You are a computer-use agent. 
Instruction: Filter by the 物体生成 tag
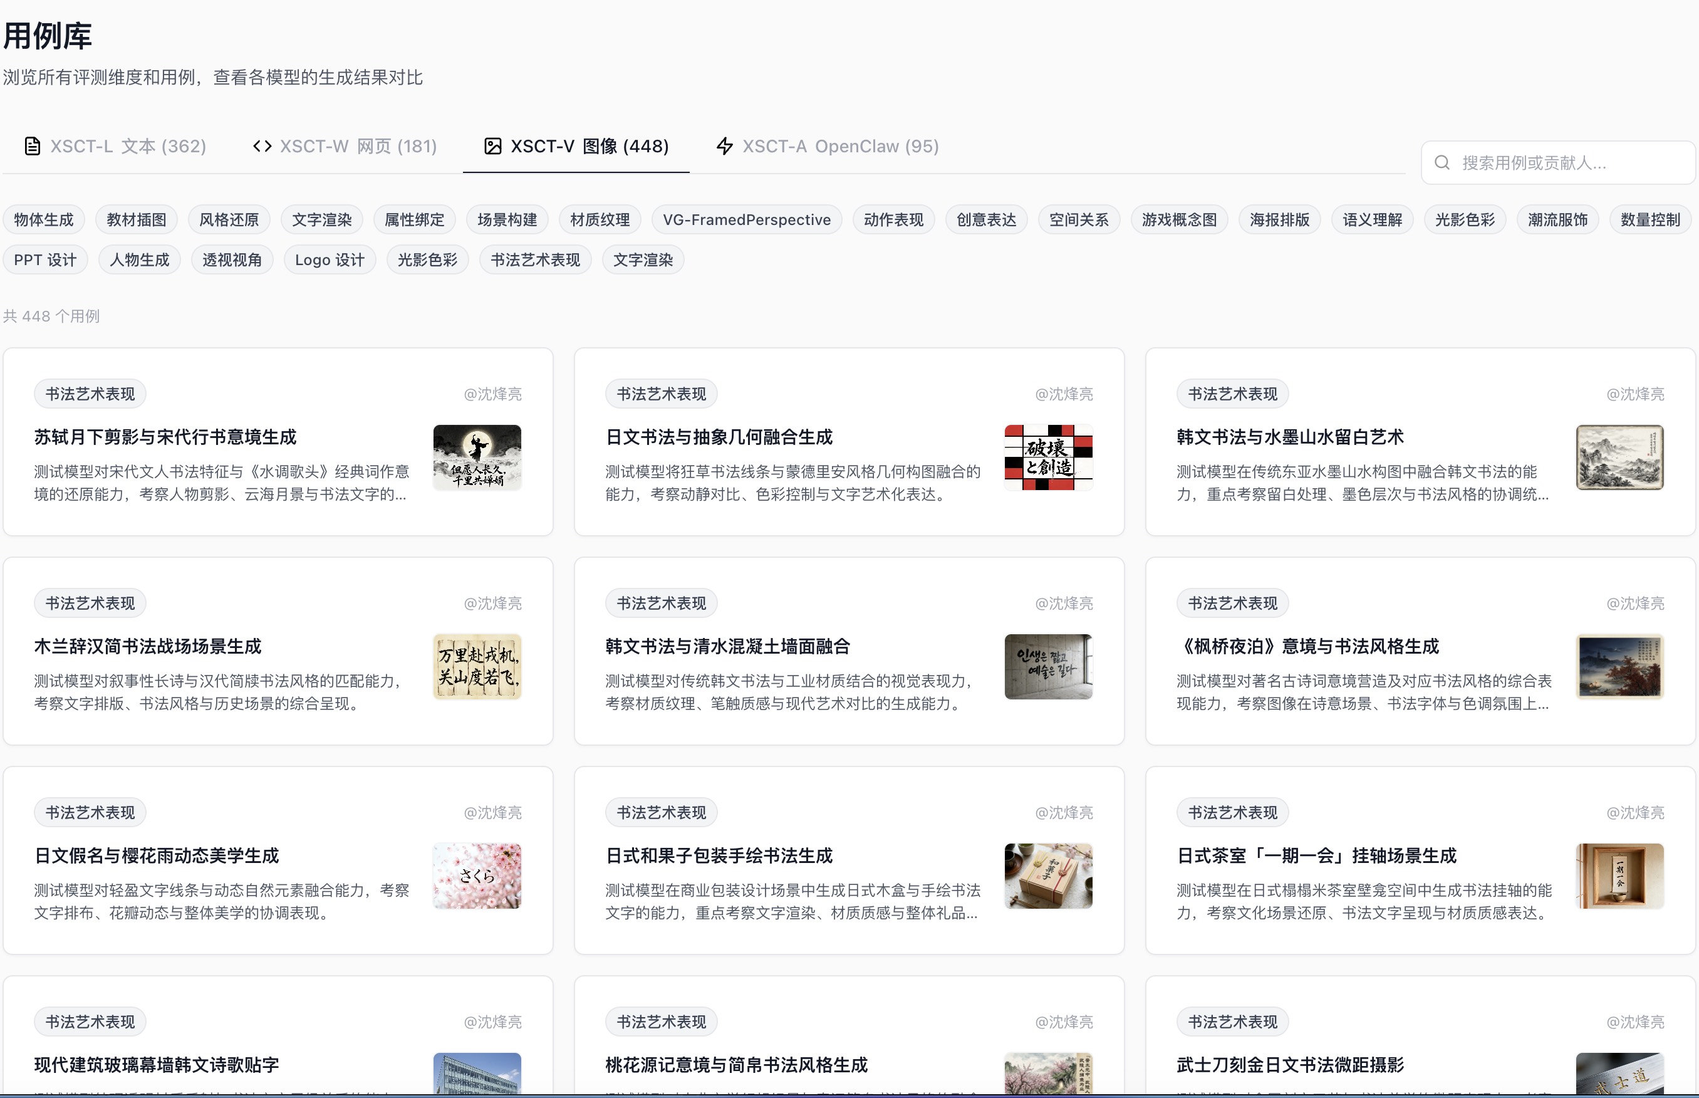point(44,219)
